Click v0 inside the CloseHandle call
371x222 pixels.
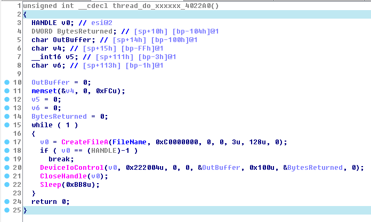point(95,176)
